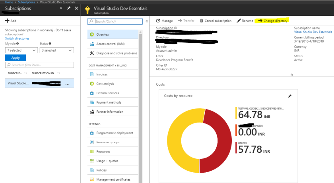Viewport: 334px width, 183px height.
Task: Click the Management certificates icon
Action: point(92,179)
